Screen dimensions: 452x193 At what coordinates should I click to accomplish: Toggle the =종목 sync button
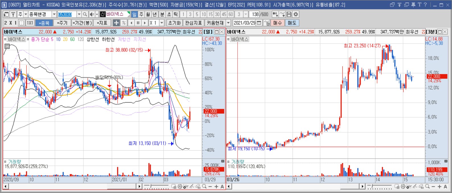coord(44,23)
